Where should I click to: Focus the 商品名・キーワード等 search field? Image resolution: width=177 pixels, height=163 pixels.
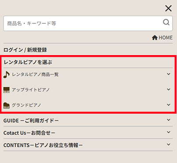tap(88, 23)
